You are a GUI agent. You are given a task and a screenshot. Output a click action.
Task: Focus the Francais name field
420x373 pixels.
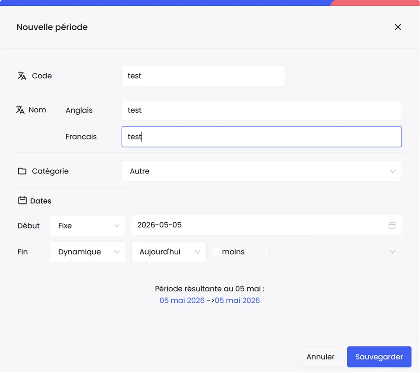point(262,137)
